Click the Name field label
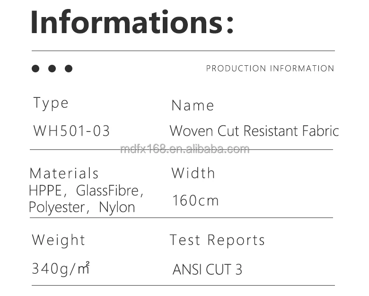Viewport: 369px width, 296px height. [x=193, y=105]
